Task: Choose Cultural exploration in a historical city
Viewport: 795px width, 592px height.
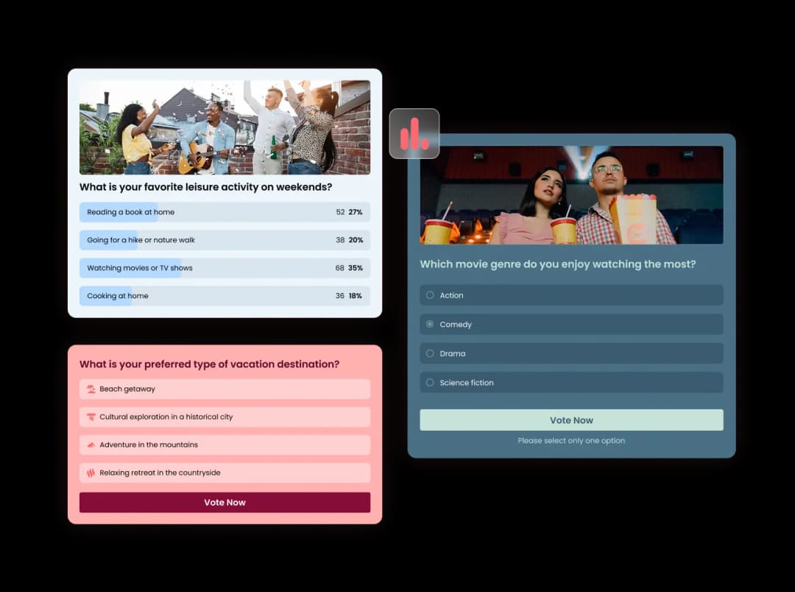Action: (x=225, y=417)
